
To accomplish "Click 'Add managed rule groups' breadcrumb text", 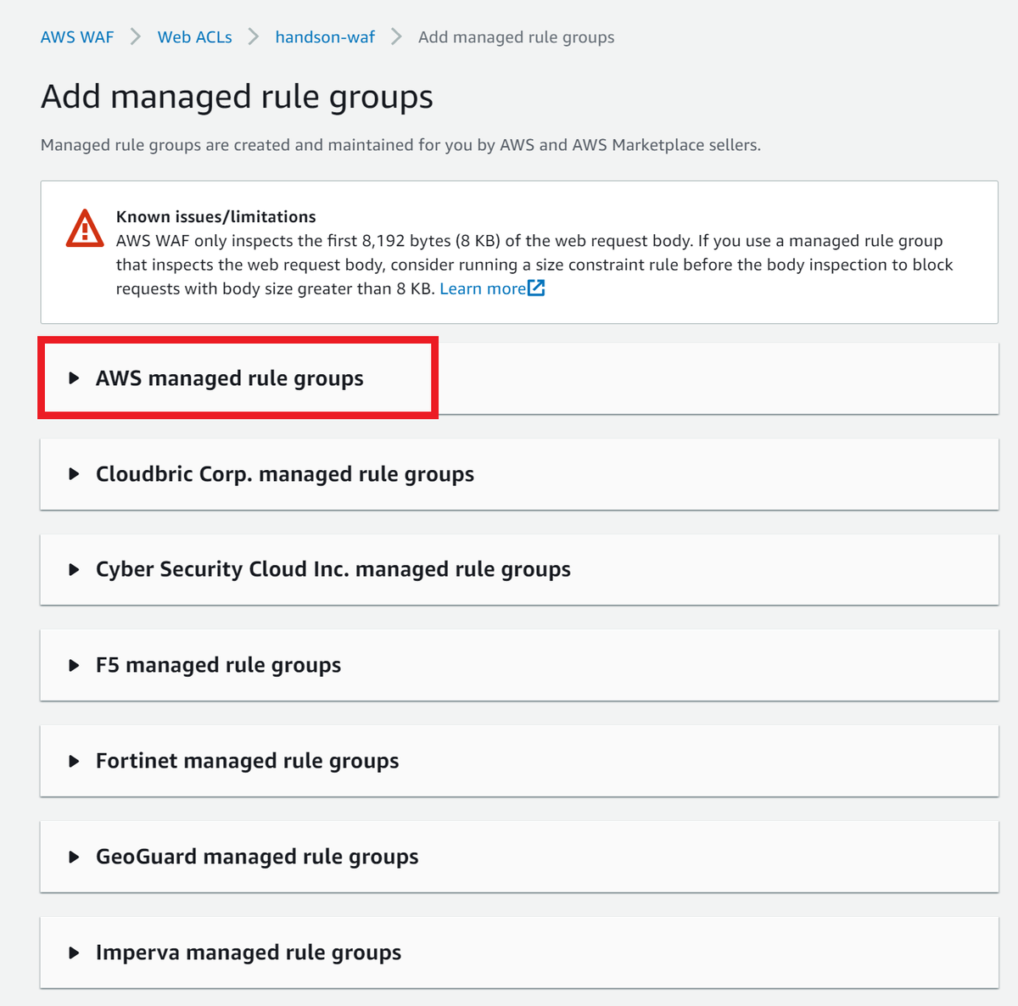I will click(x=517, y=37).
